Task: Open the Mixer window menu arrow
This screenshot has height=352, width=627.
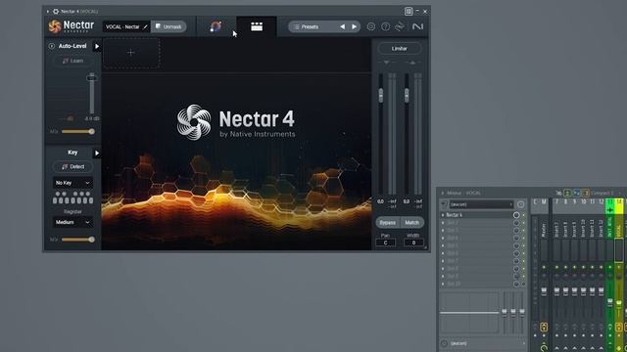Action: click(443, 193)
